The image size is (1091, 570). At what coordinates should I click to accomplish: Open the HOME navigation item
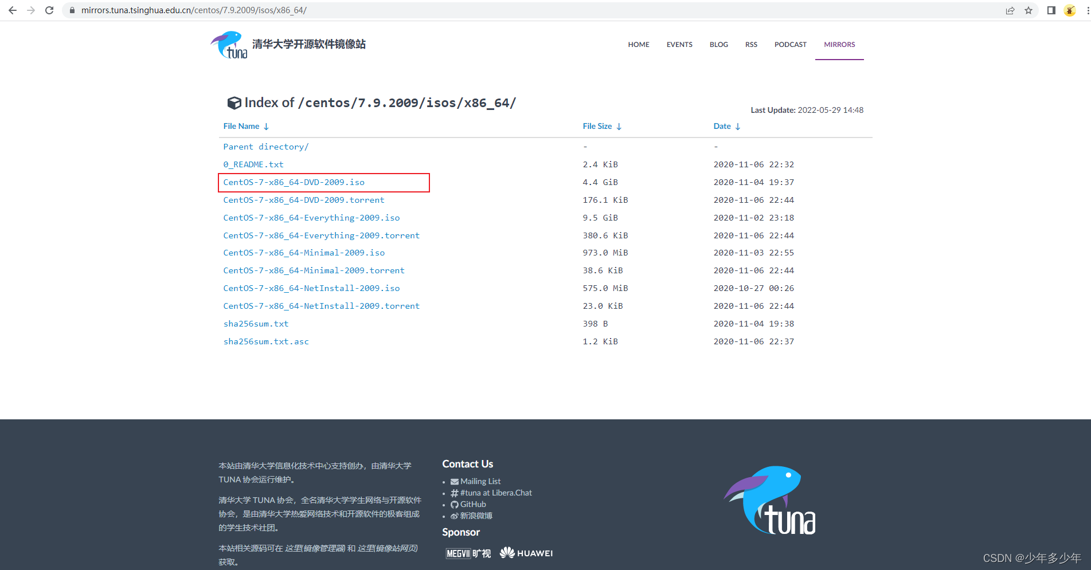pos(639,45)
